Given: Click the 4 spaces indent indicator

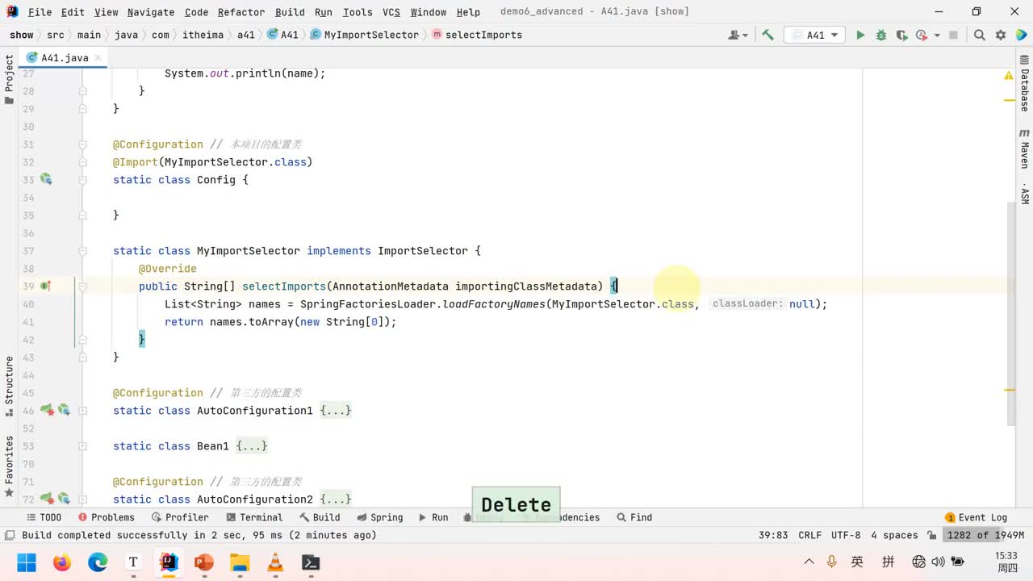Looking at the screenshot, I should coord(894,535).
